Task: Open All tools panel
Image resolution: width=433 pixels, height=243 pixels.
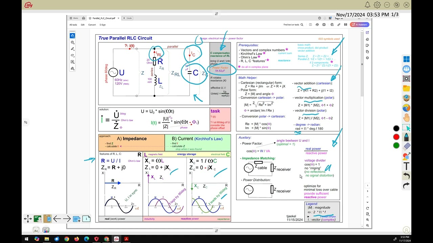Action: pos(73,25)
